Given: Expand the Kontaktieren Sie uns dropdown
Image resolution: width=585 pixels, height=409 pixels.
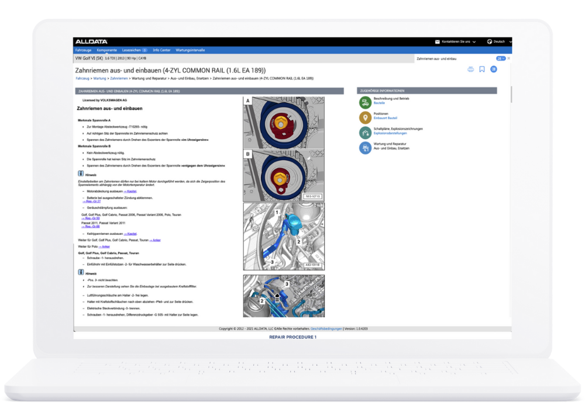Looking at the screenshot, I should [474, 41].
